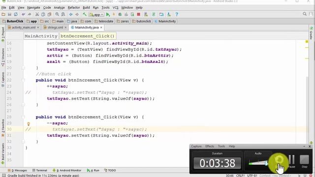Open the Analyze menu
This screenshot has width=315, height=177.
[x=59, y=7]
